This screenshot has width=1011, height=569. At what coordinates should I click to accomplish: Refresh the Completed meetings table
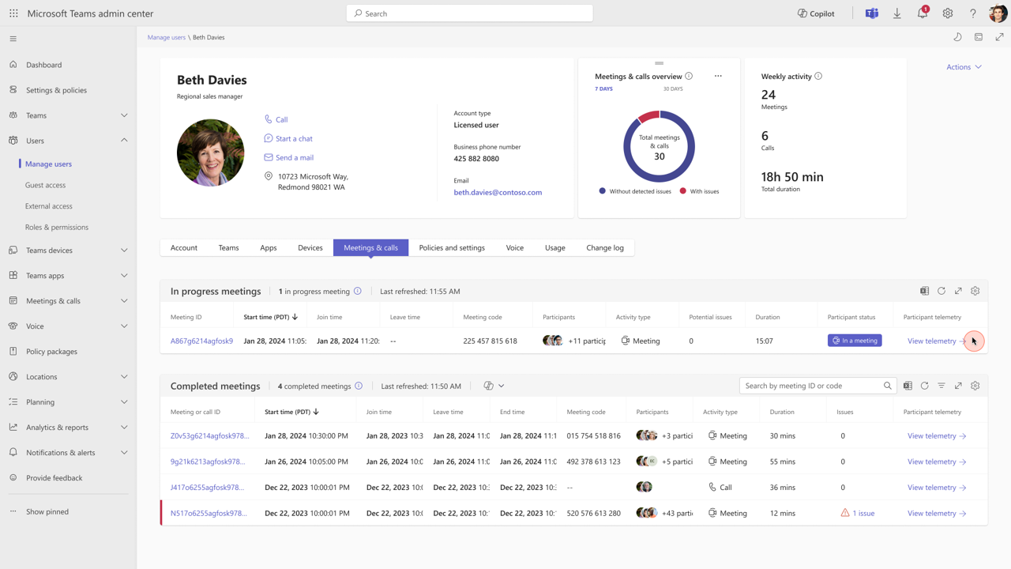click(x=924, y=386)
